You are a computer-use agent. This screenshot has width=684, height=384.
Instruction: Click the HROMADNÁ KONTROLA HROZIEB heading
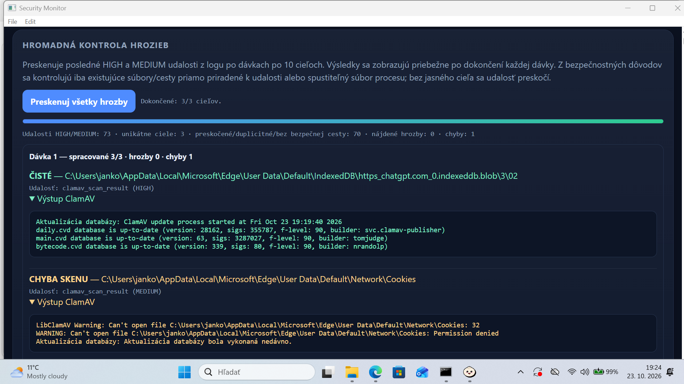[95, 45]
